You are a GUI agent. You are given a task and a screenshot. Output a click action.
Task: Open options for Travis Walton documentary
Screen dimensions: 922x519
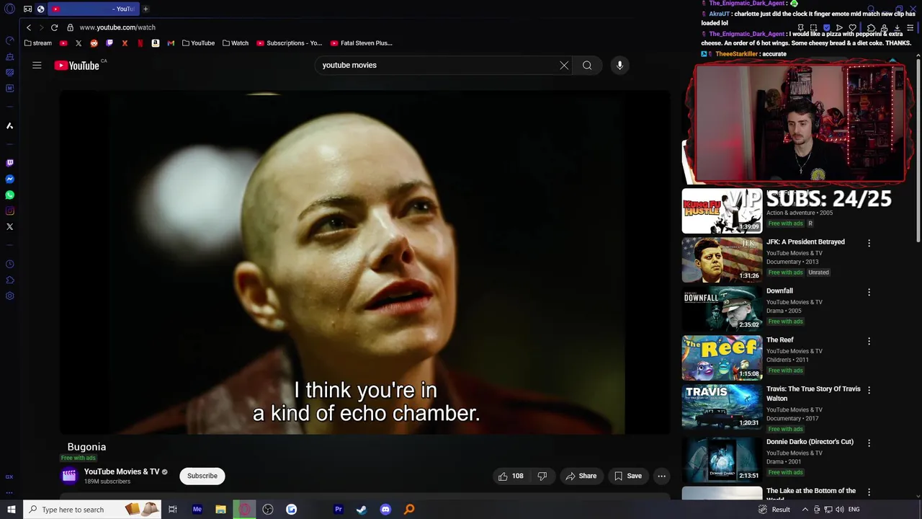tap(869, 390)
